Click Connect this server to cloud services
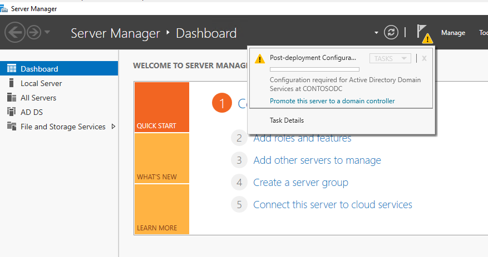 point(333,205)
